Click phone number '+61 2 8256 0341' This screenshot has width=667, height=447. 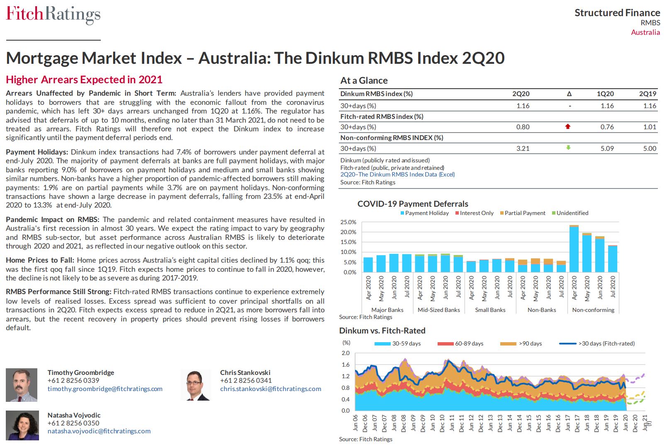tap(246, 380)
